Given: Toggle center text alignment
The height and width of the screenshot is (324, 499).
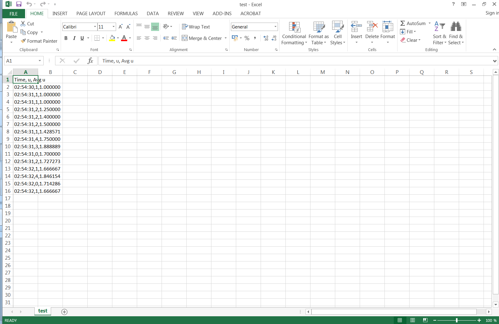Looking at the screenshot, I should coord(147,38).
